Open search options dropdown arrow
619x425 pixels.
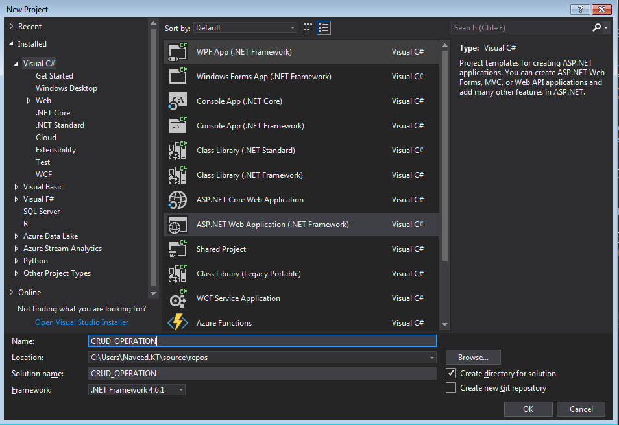[x=606, y=28]
